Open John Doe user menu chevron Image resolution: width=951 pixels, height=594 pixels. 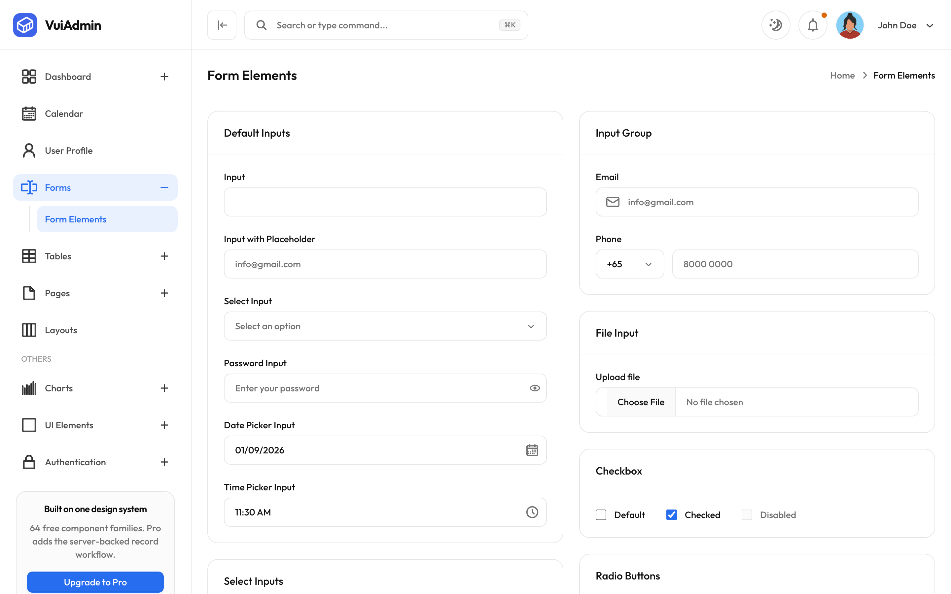930,25
